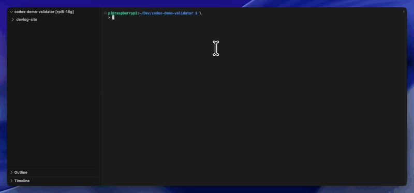
Task: Click the Outline section title
Action: pos(21,172)
